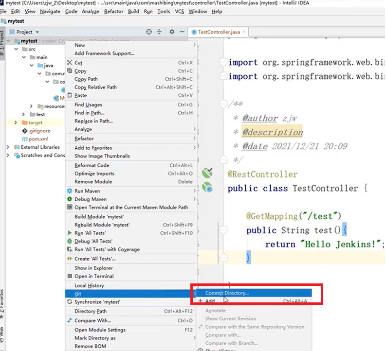Select the .gitignore file in tree
This screenshot has height=351, width=387.
click(39, 131)
